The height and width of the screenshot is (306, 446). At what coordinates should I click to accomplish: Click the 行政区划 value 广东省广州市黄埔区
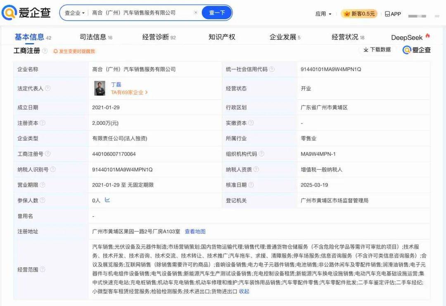click(x=324, y=107)
